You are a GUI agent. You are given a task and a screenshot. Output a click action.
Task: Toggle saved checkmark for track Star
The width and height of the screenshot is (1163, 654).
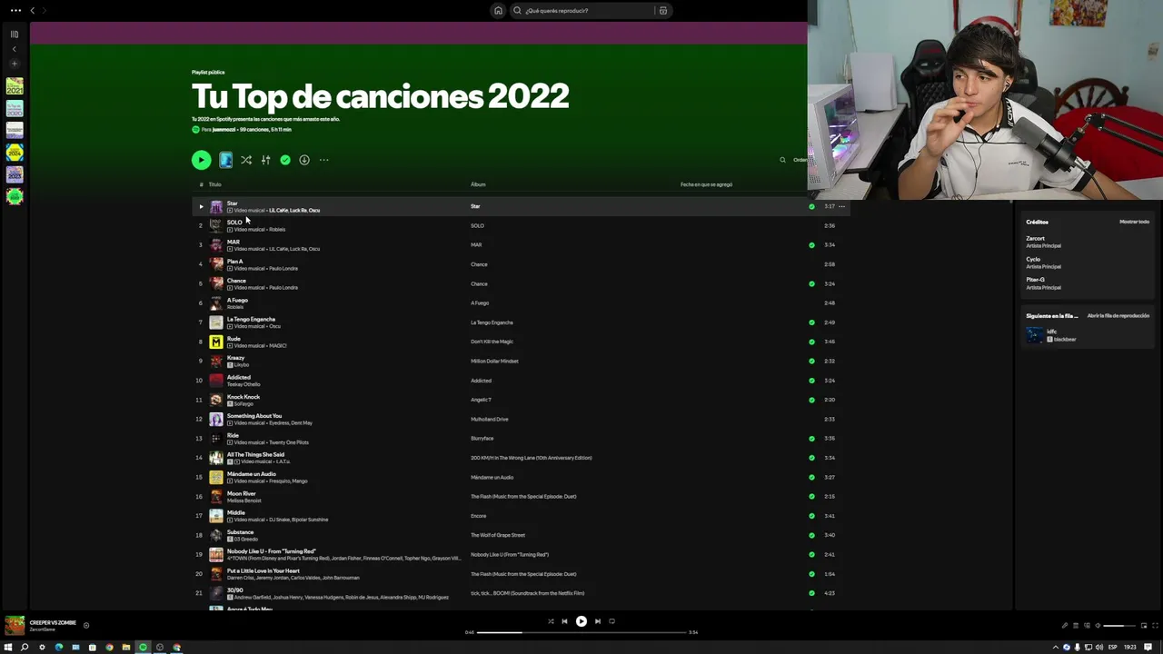[811, 206]
